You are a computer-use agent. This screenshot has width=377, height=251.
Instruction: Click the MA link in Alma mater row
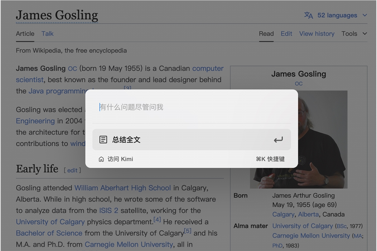(x=358, y=236)
